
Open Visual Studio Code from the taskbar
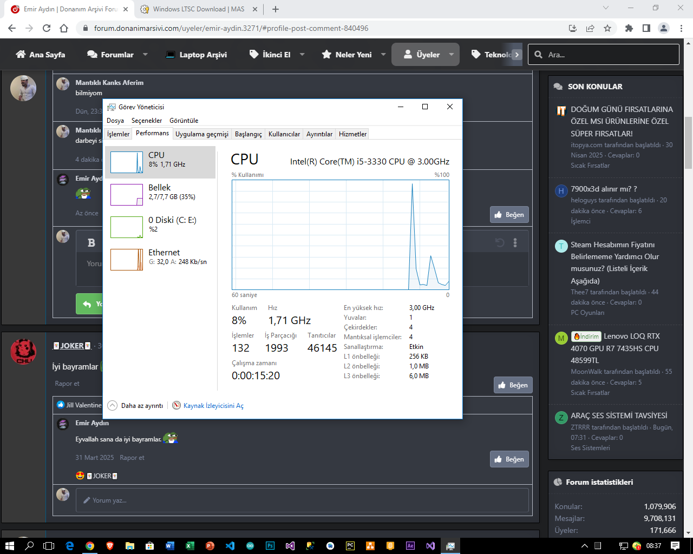point(230,546)
